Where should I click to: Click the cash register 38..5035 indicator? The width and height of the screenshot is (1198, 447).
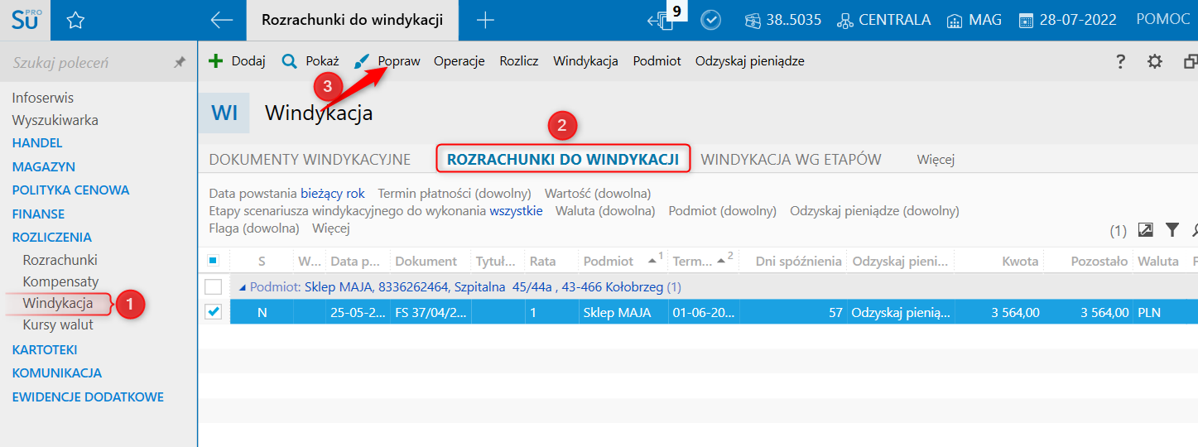coord(782,20)
